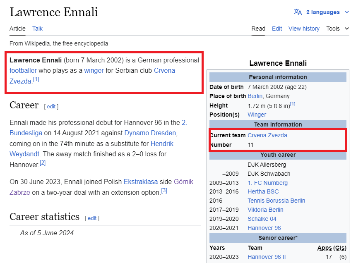Open the Edit tab
351x263 pixels.
pyautogui.click(x=277, y=29)
